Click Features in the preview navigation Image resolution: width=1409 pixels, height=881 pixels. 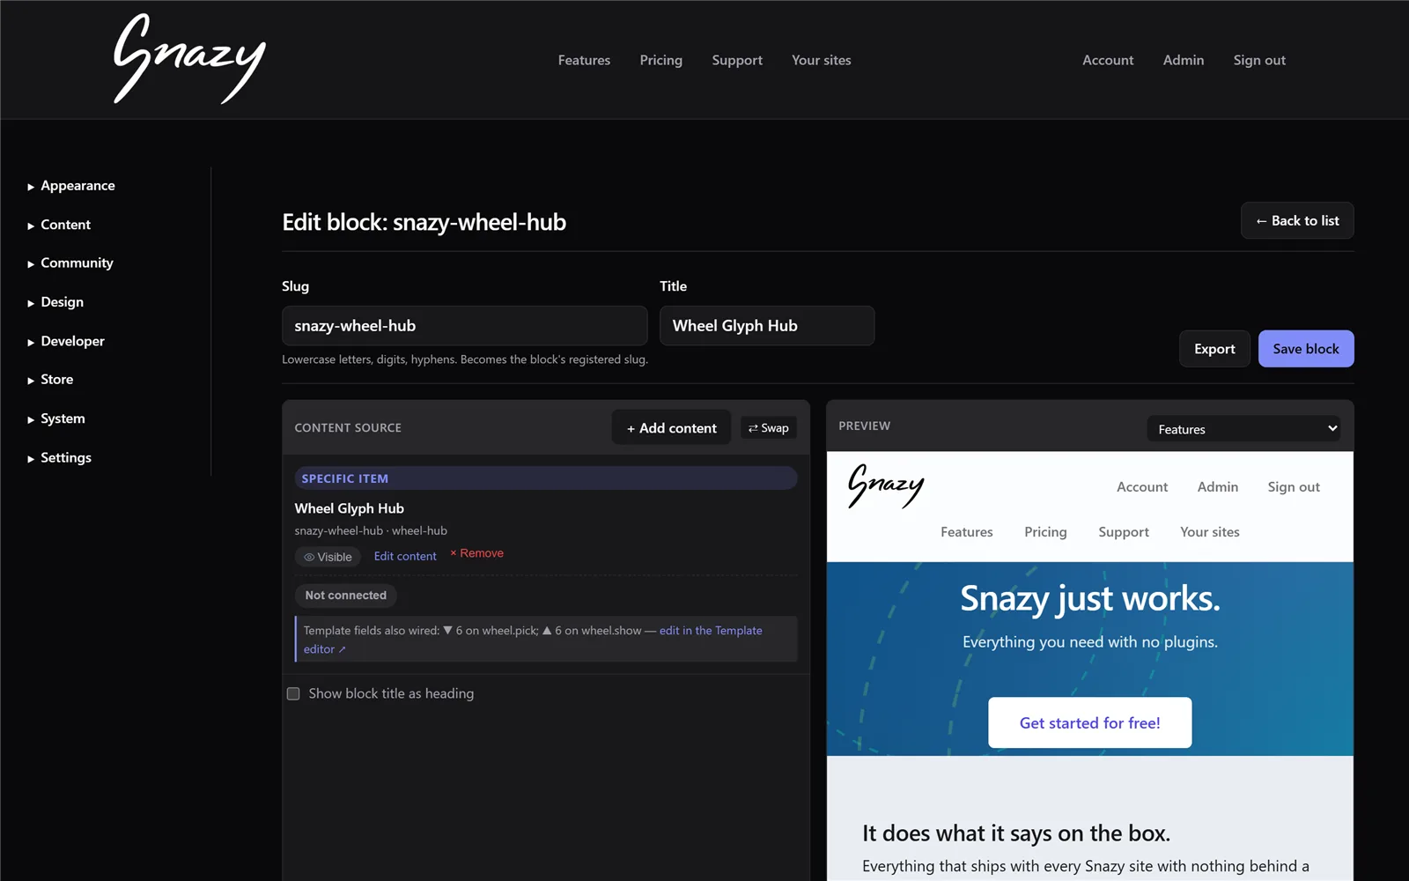[x=967, y=532]
